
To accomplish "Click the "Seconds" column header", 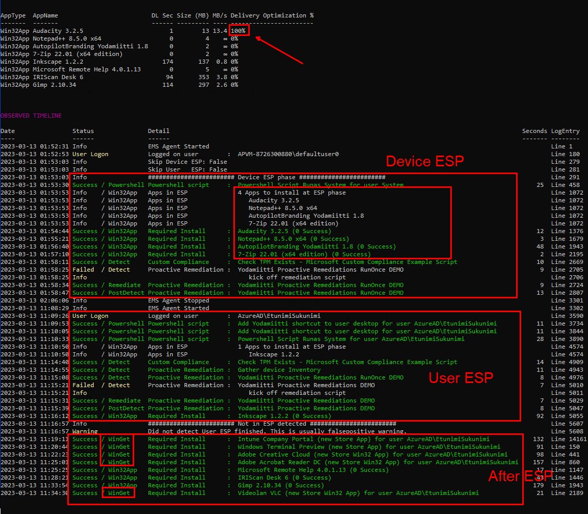I will pyautogui.click(x=535, y=131).
